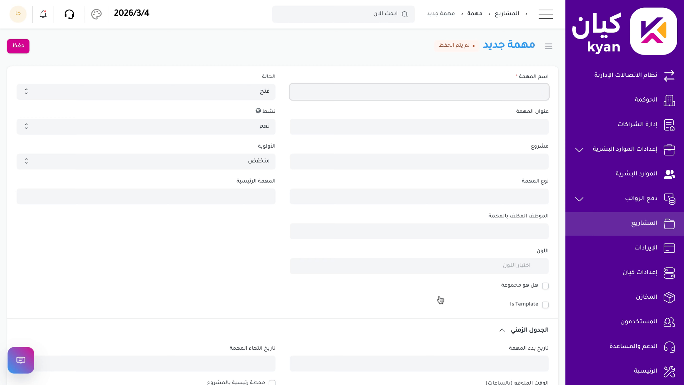Click the notification bell icon
The image size is (684, 385).
point(43,14)
